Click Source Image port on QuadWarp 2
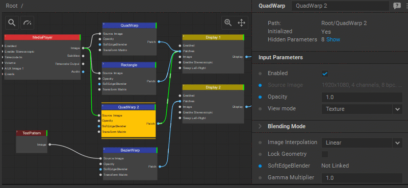Screen dimensions: 408x188 [99, 115]
